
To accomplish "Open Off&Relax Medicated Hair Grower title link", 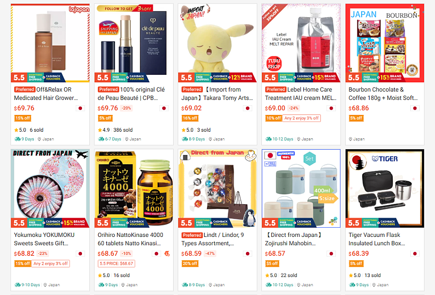I will click(x=46, y=94).
